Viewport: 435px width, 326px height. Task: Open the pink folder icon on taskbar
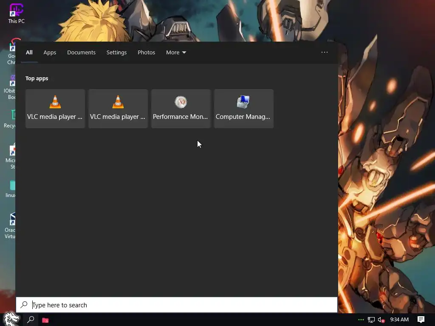pos(45,320)
